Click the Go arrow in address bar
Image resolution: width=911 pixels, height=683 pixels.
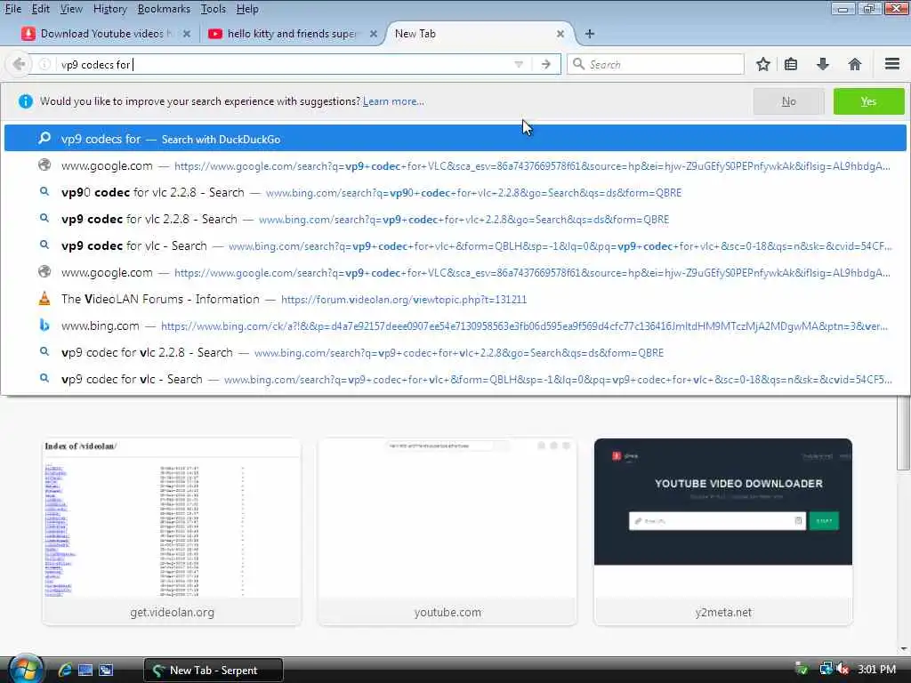click(x=545, y=64)
